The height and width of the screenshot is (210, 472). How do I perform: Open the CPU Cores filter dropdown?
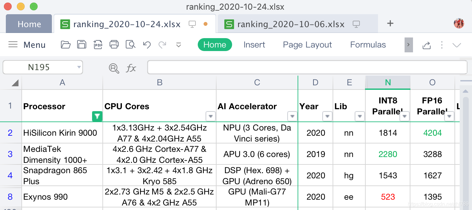point(211,116)
